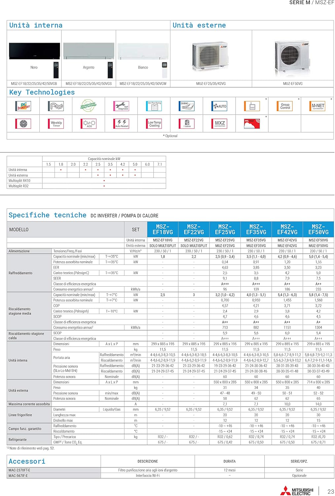Select the Low Temp Cooling icon

point(154,124)
